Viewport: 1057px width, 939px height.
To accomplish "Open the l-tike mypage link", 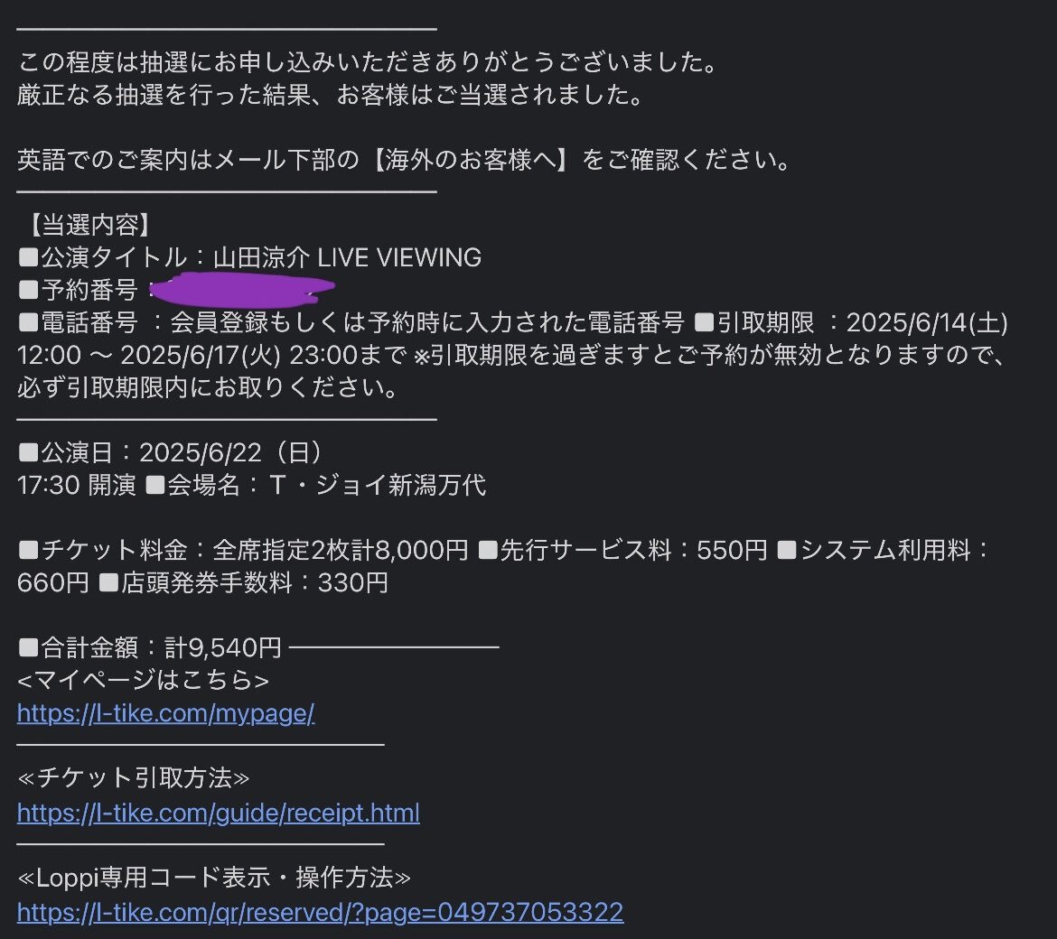I will 166,712.
